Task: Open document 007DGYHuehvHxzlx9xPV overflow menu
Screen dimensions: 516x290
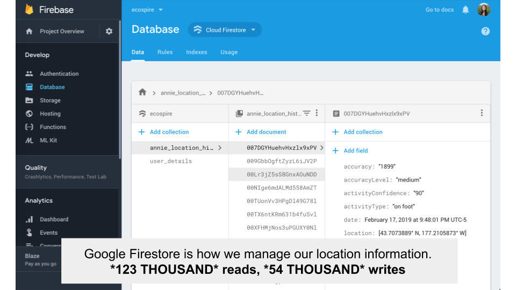Action: pyautogui.click(x=482, y=113)
